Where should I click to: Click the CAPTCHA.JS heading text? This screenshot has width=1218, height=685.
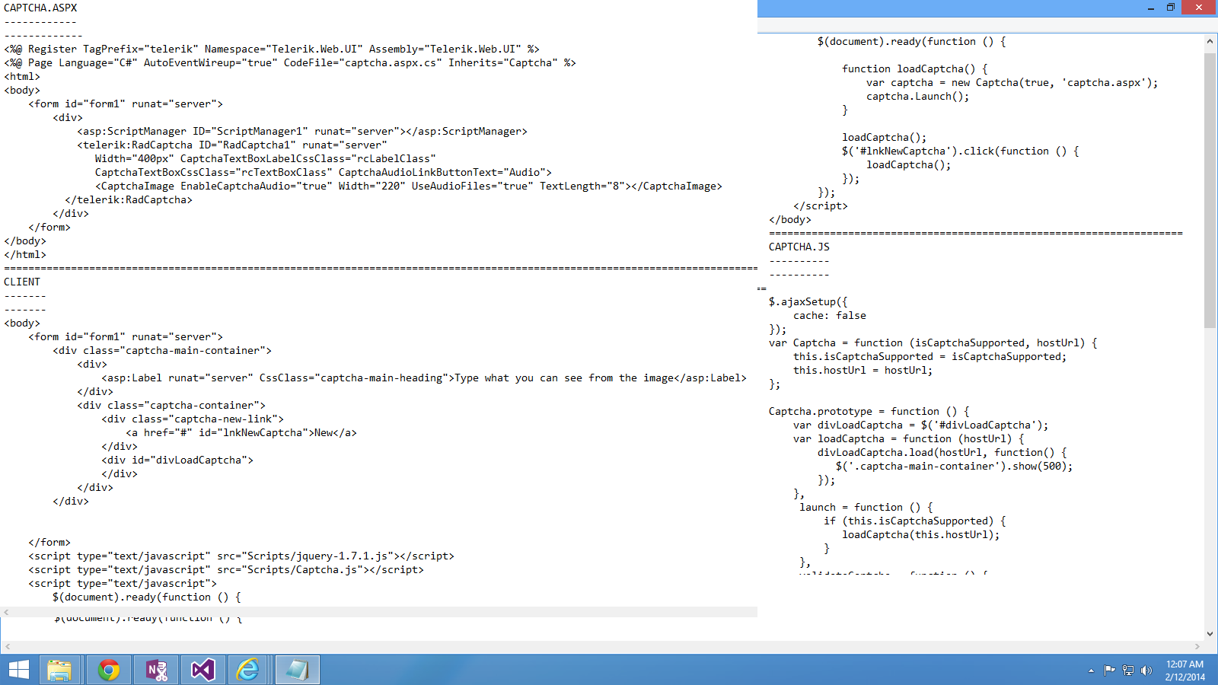[x=799, y=247]
